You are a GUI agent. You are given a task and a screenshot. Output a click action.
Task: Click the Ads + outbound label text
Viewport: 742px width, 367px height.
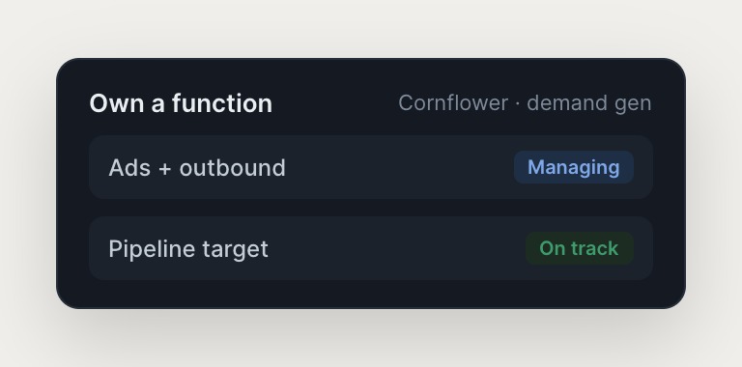click(x=197, y=168)
